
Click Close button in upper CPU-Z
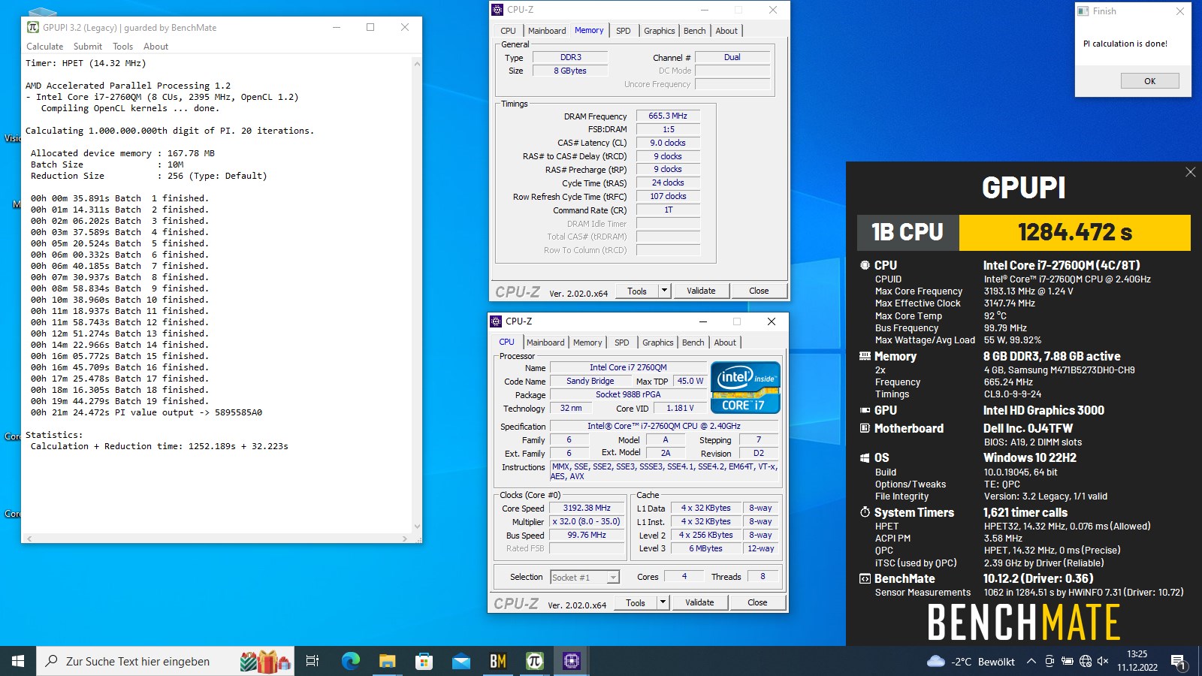pos(759,291)
